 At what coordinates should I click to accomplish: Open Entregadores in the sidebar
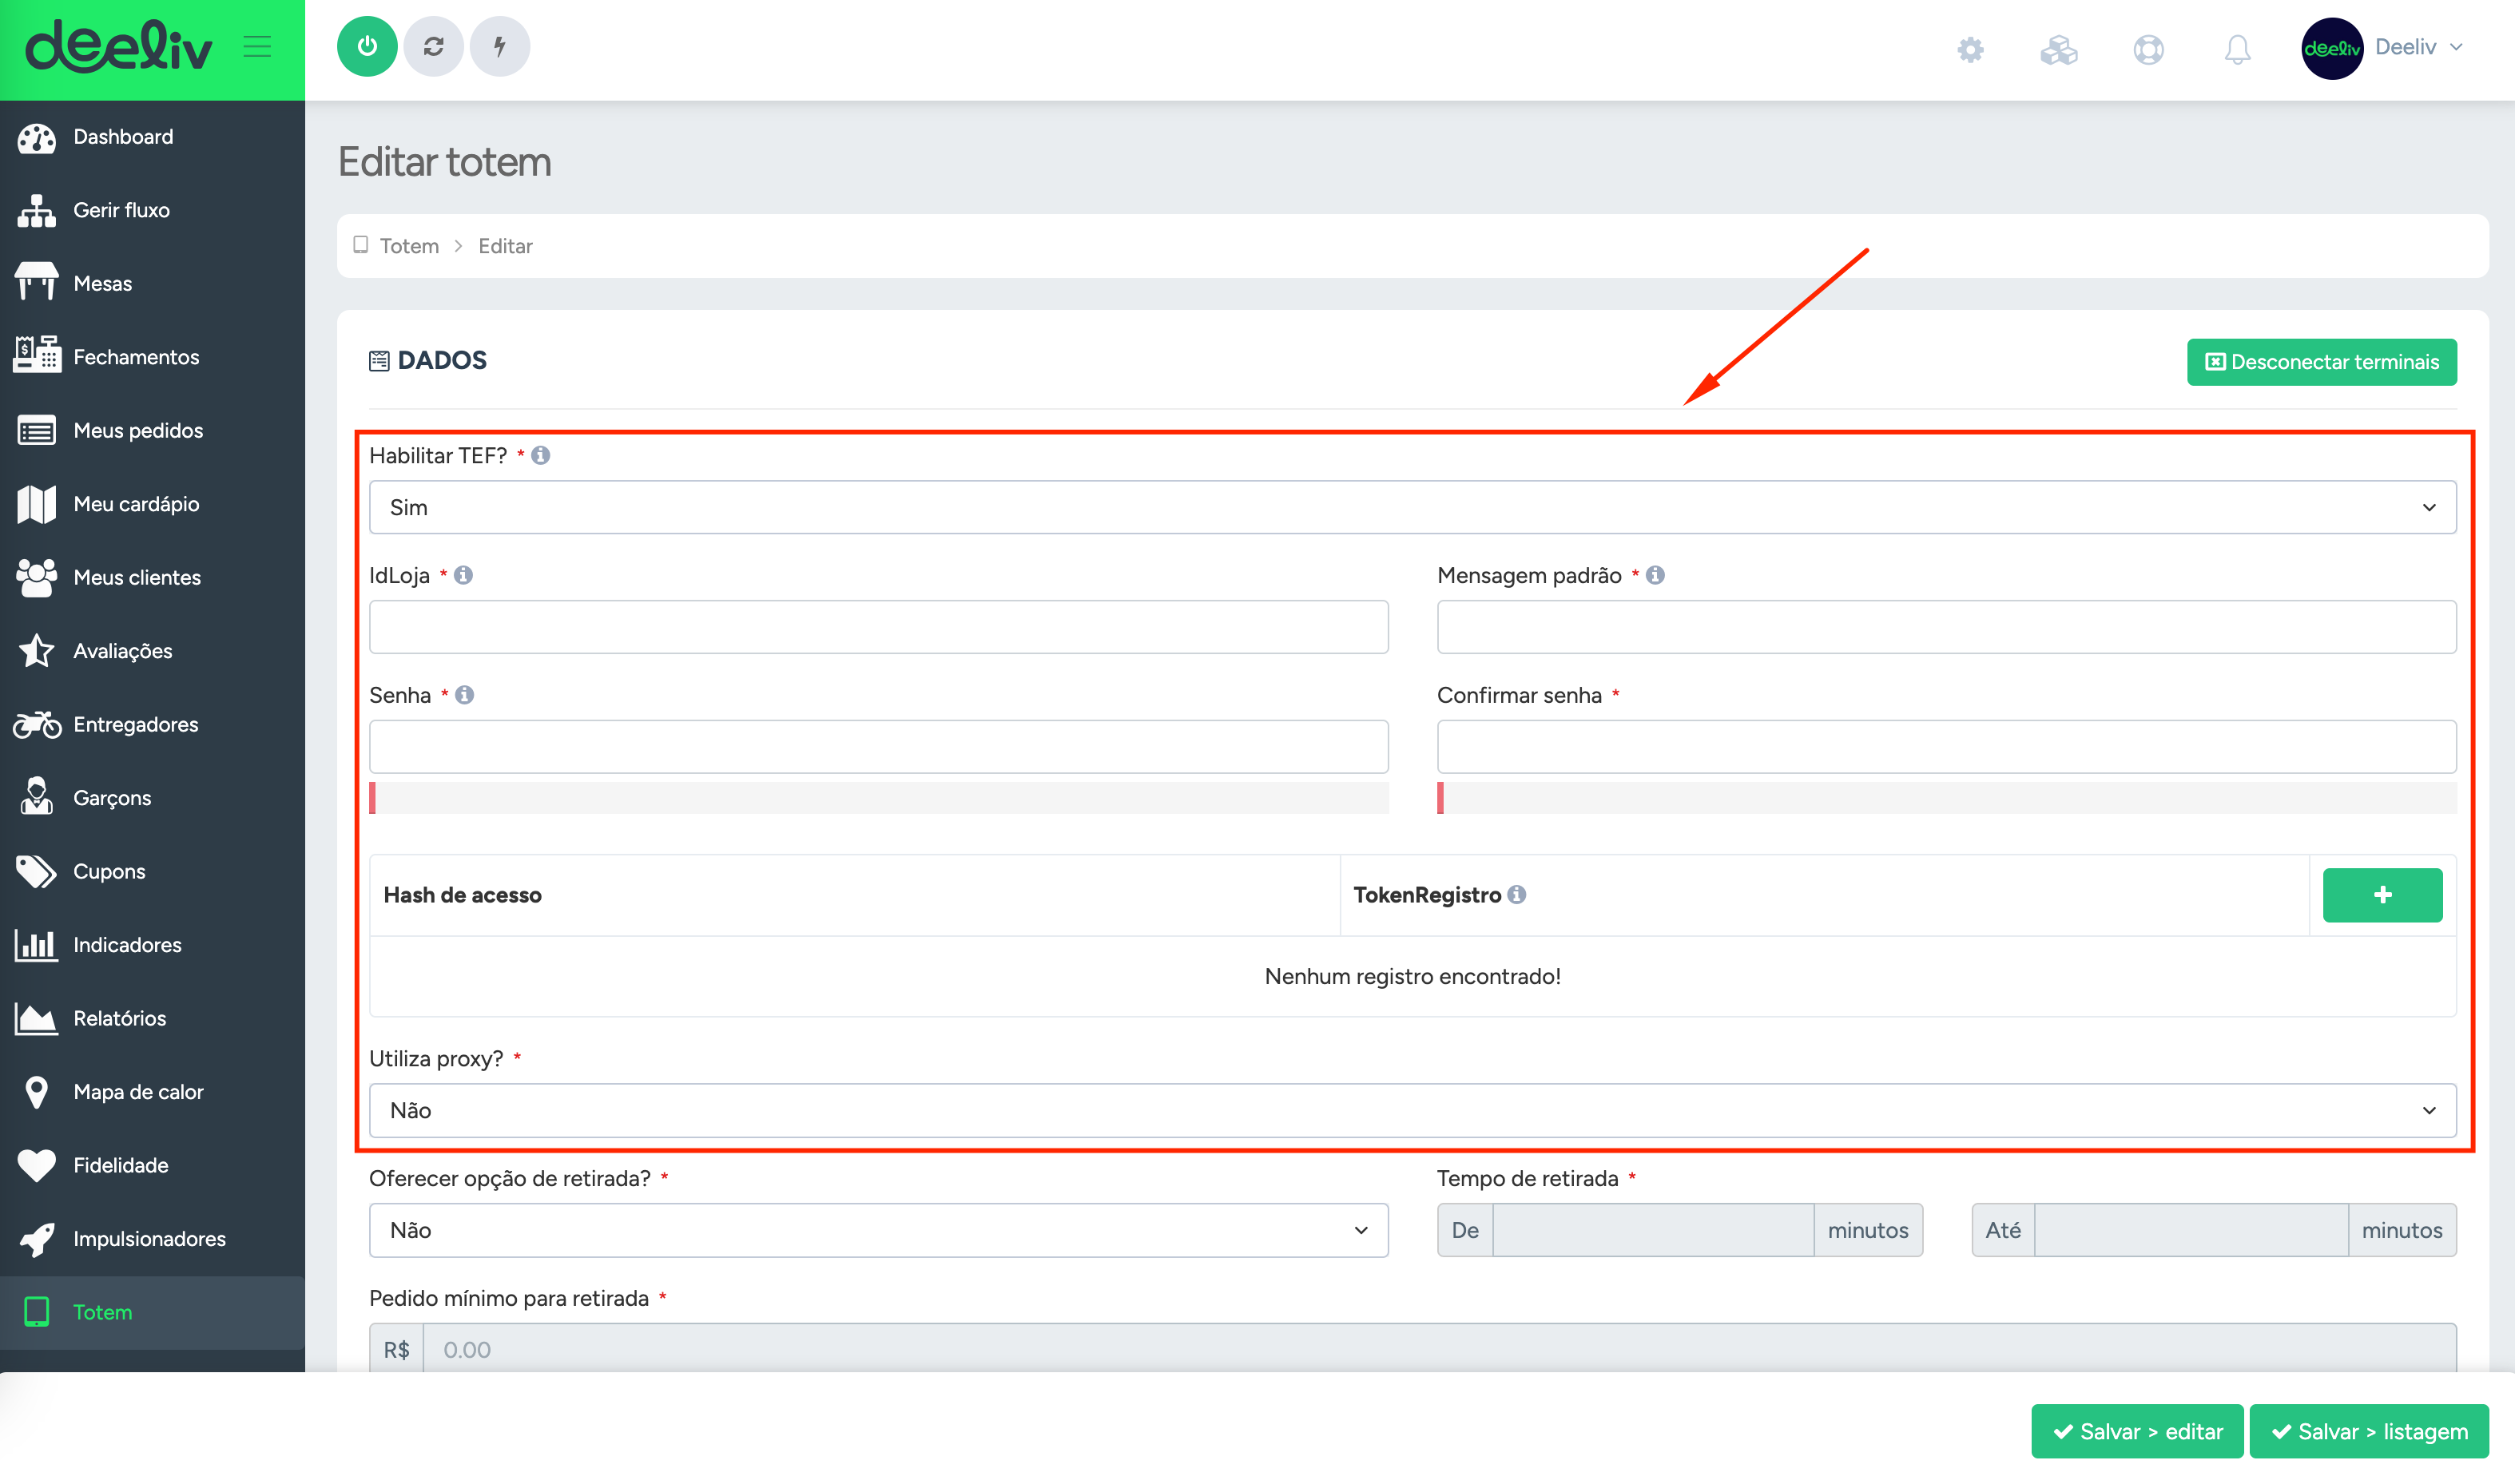(135, 724)
